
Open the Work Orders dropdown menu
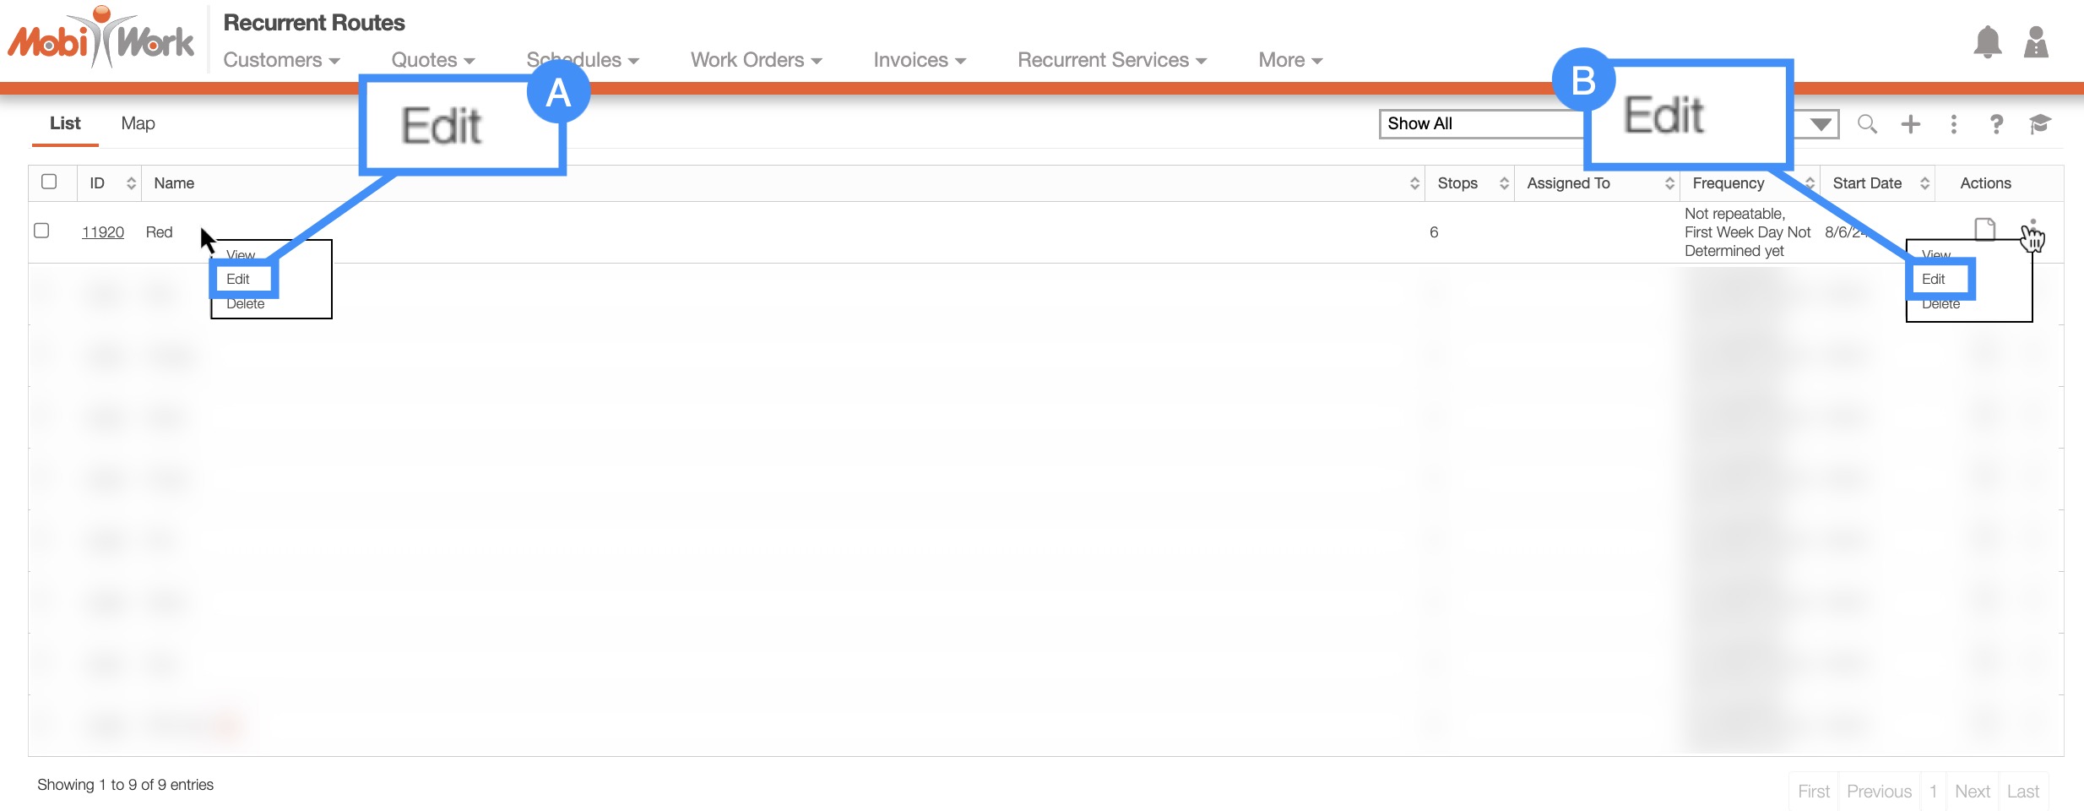pos(756,60)
